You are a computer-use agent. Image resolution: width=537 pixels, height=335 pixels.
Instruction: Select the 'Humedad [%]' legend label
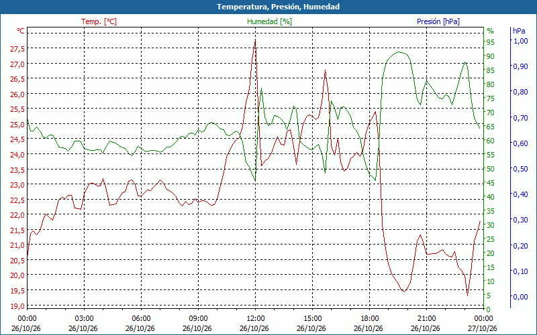[x=270, y=21]
